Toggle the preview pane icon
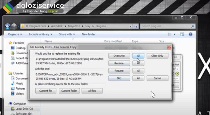210x115 pixels. point(182,34)
